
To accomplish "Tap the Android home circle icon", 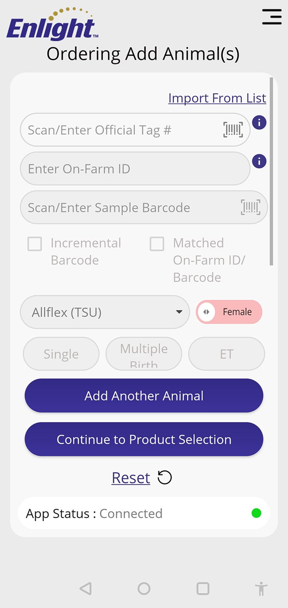I will [x=144, y=588].
